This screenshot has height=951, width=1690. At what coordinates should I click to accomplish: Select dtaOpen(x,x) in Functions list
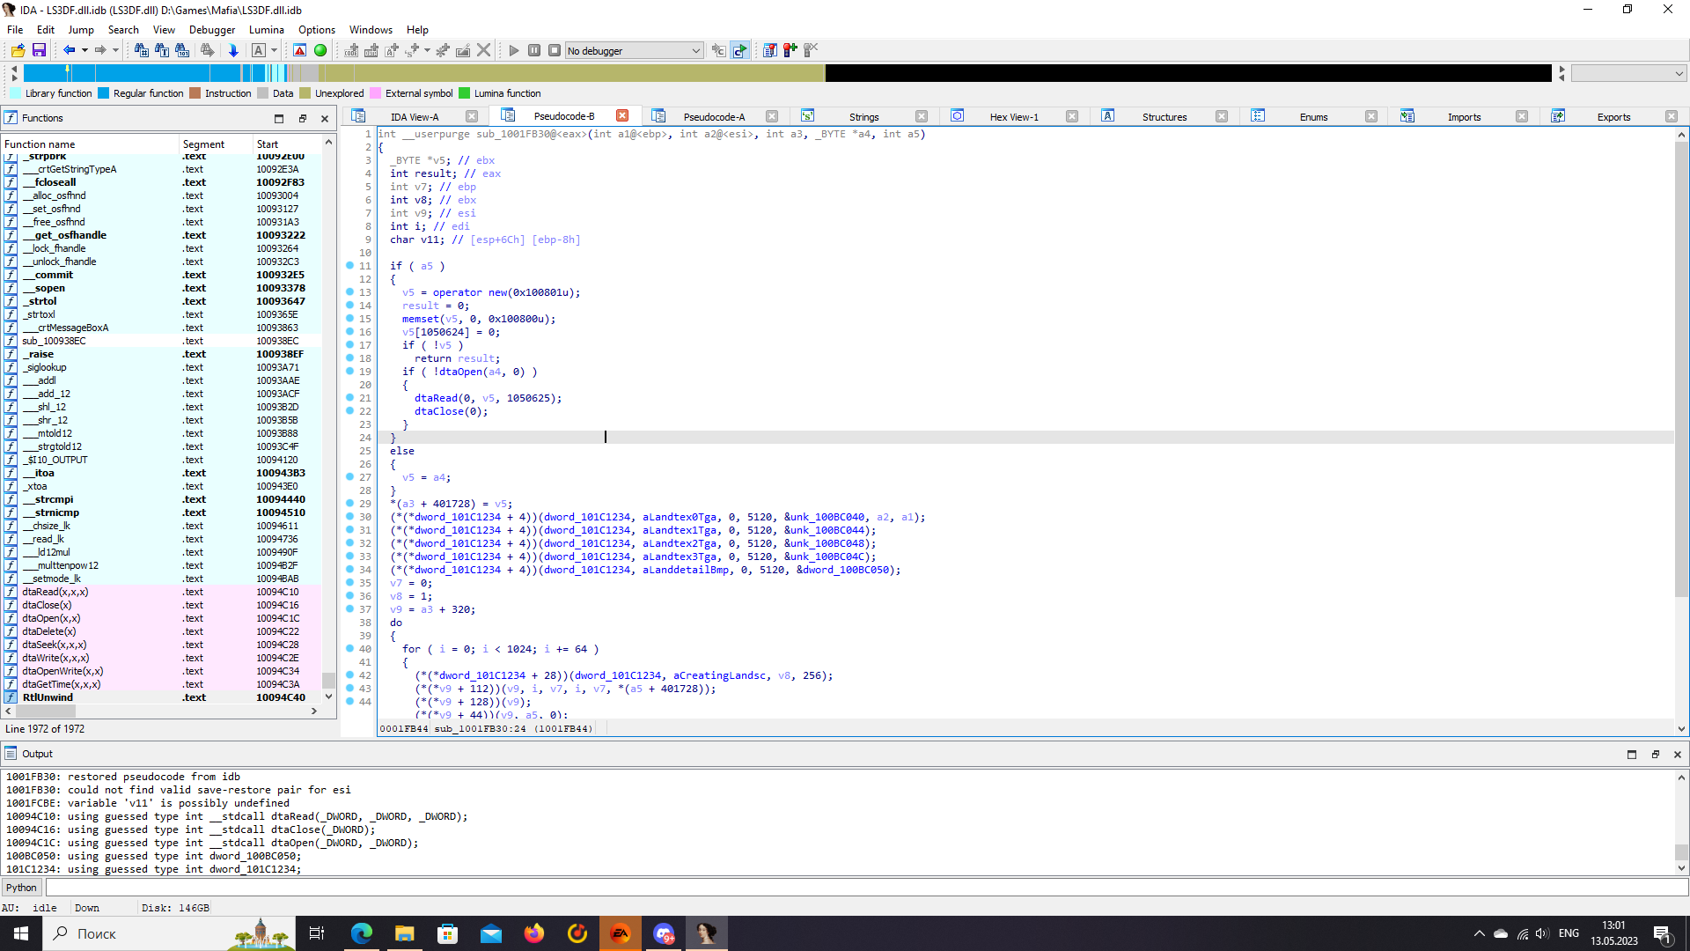[51, 618]
